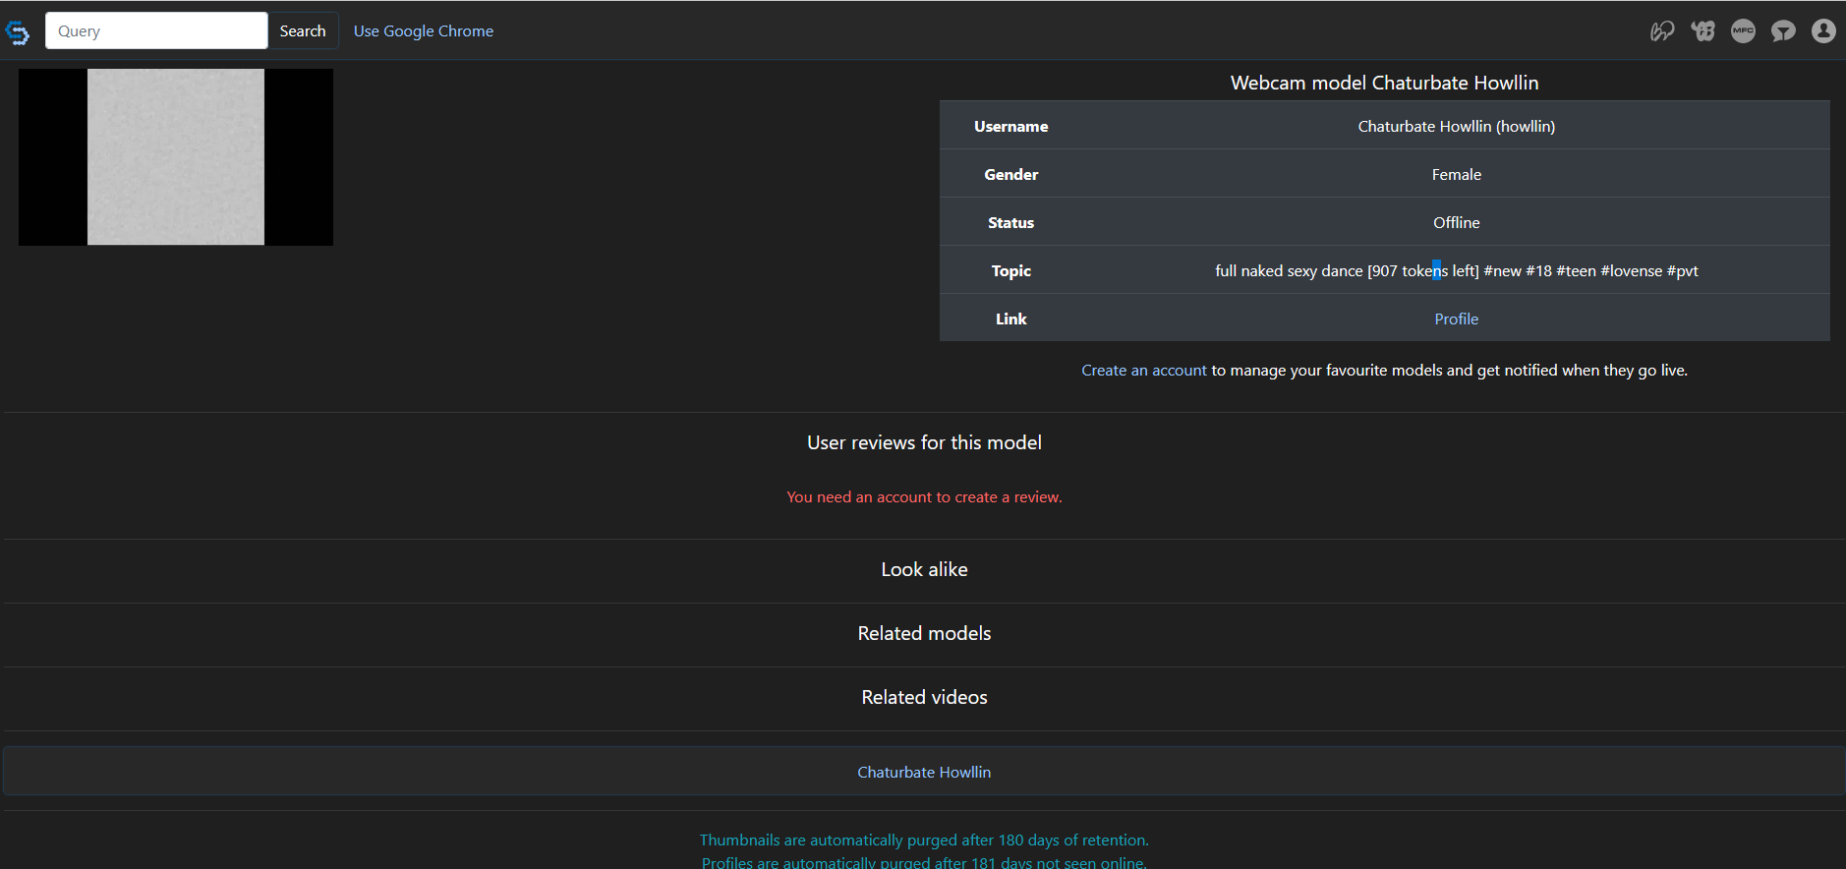Click the topic text starting with full naked sexy dance
The image size is (1846, 869).
(1456, 270)
